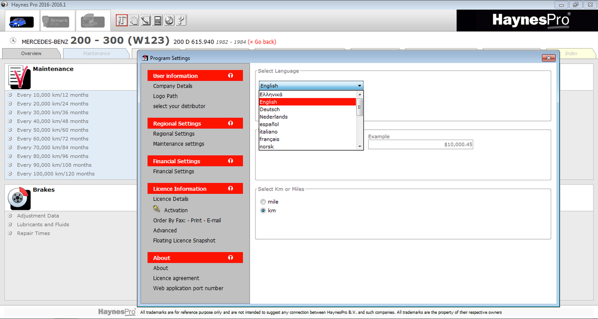This screenshot has height=319, width=598.
Task: Select the About section header
Action: [x=195, y=258]
